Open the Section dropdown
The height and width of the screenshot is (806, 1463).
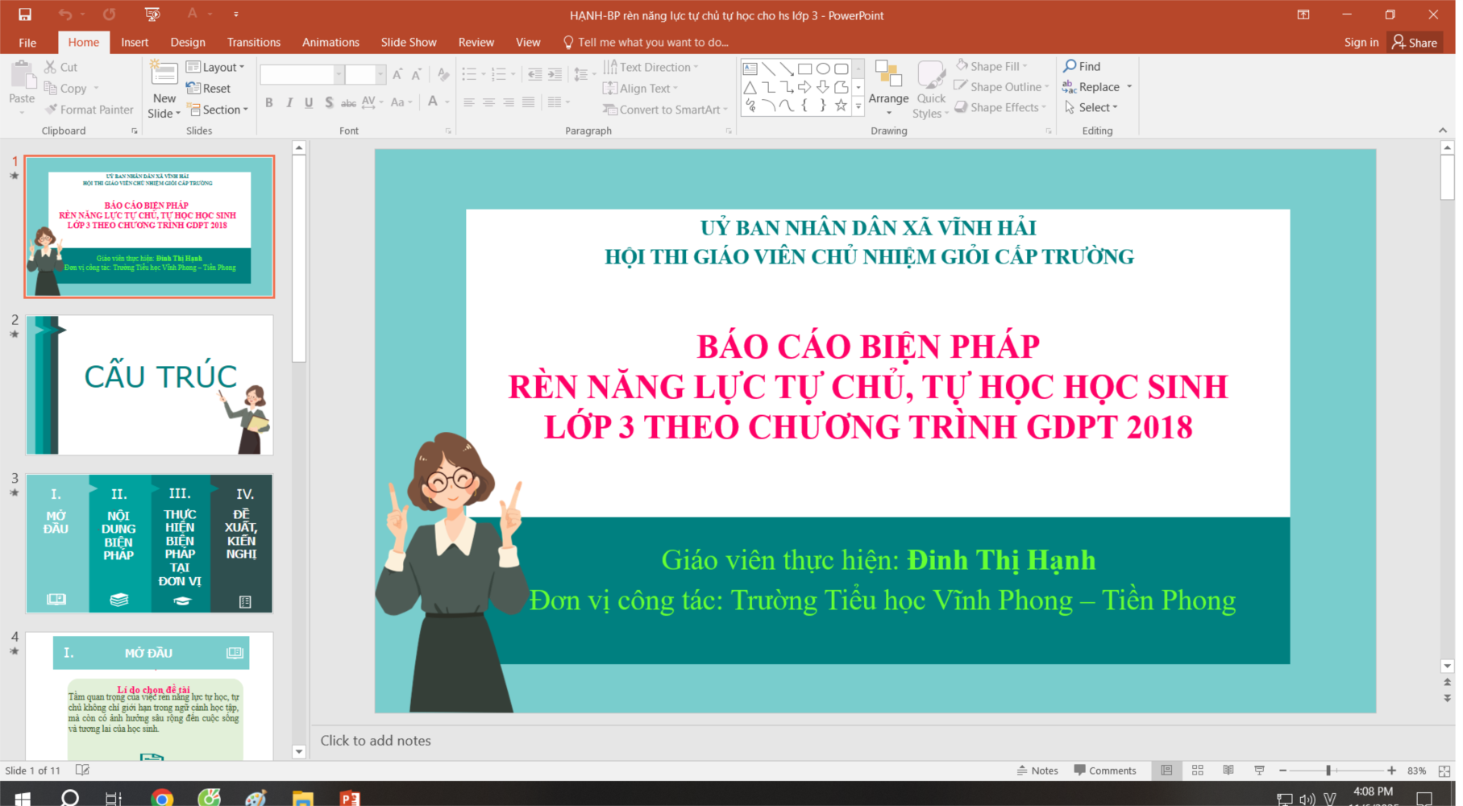218,110
